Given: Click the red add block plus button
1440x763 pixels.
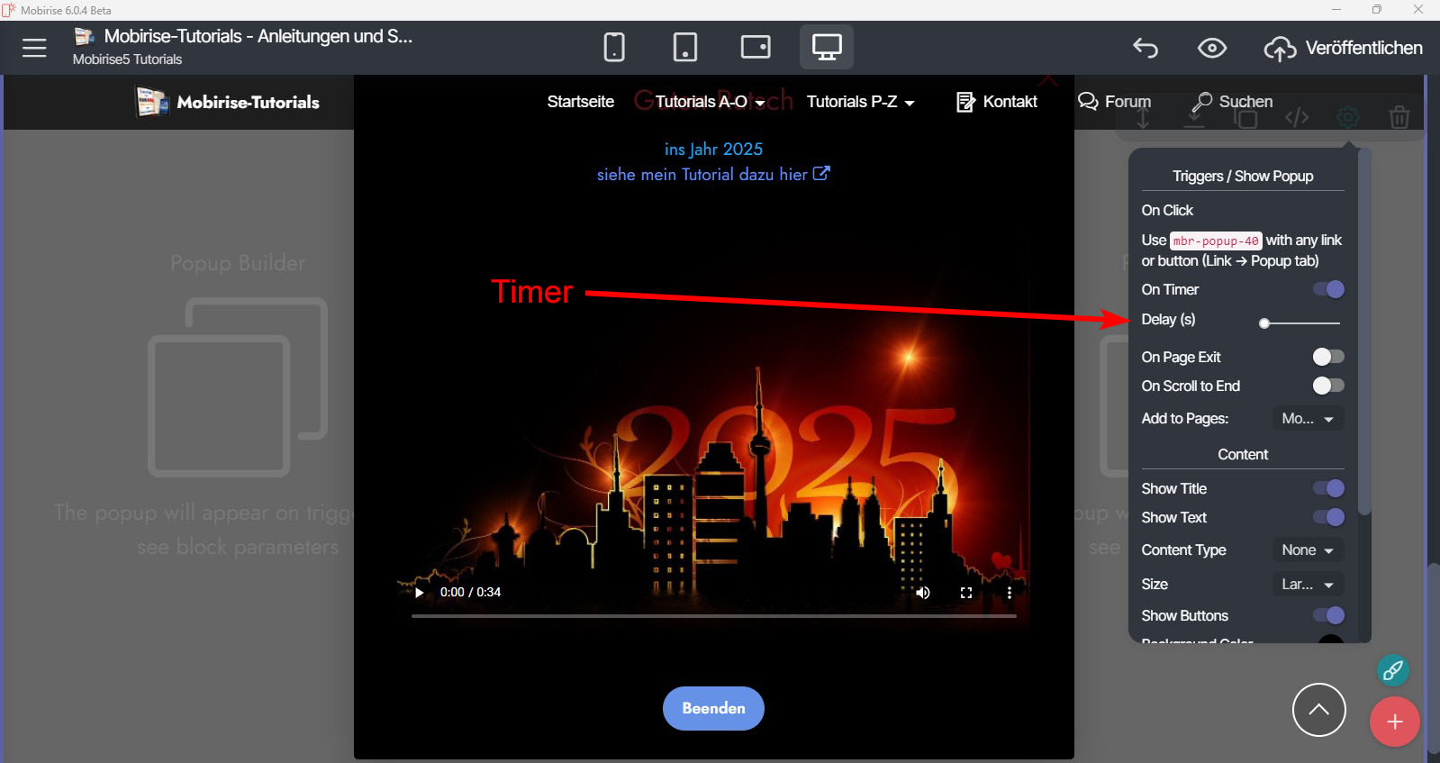Looking at the screenshot, I should coord(1395,722).
